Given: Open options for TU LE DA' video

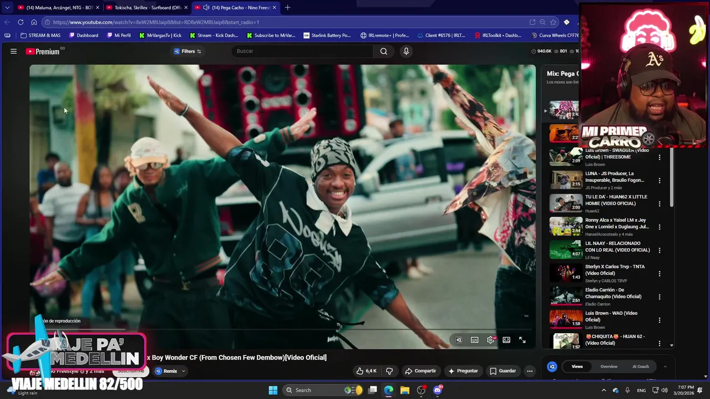Looking at the screenshot, I should coord(660,204).
